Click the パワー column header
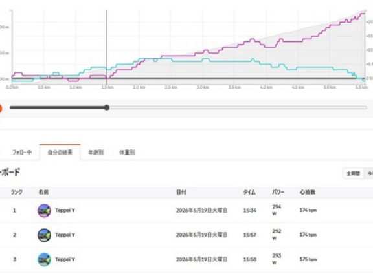Screen dimensions: 373x278 click(278, 192)
